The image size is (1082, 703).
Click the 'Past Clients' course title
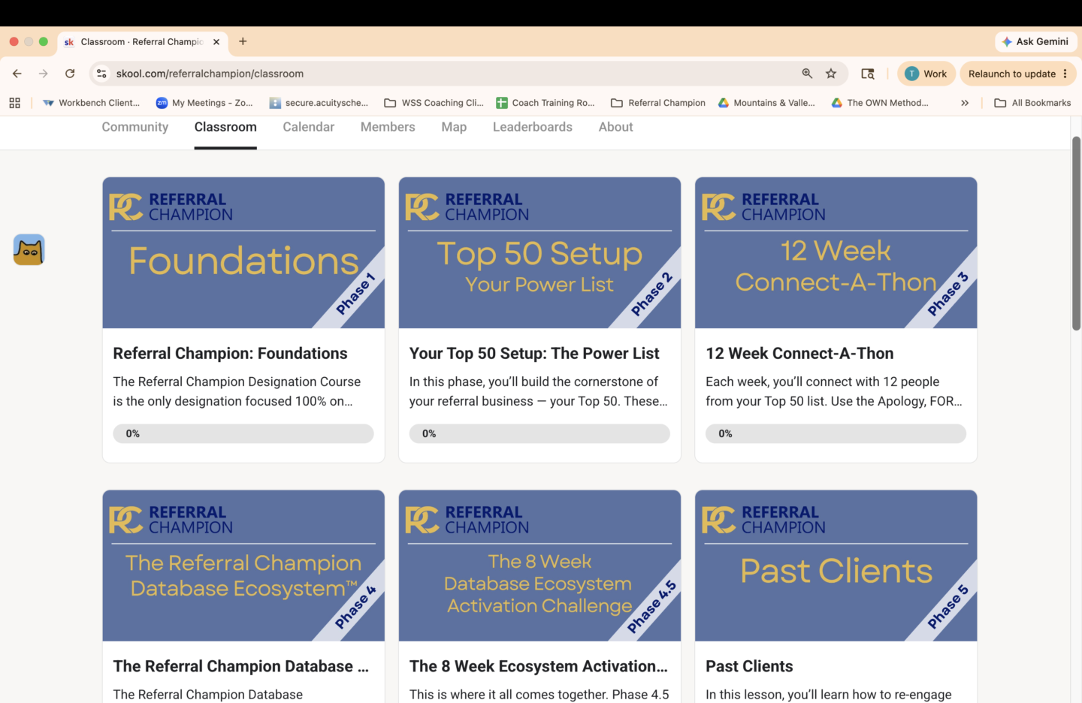tap(749, 666)
